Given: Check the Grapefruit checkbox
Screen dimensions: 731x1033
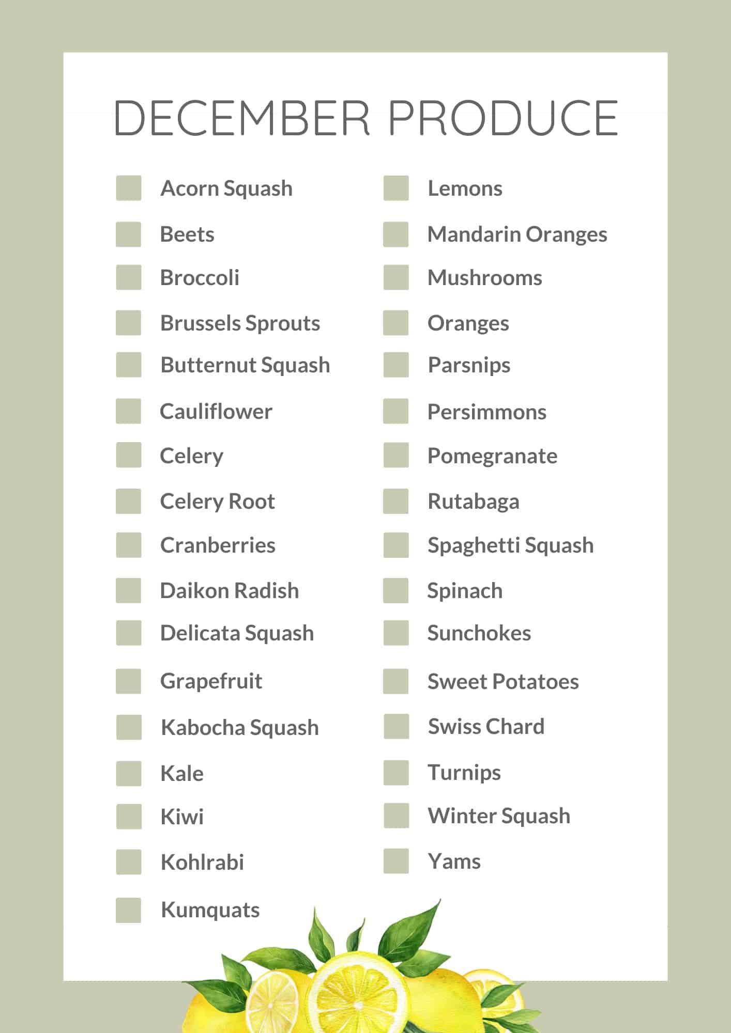Looking at the screenshot, I should [129, 681].
